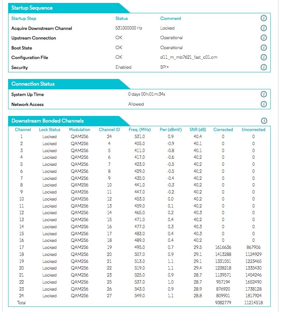Click corrected count 1139571
Screen dimensions: 281x312
[x=223, y=275]
